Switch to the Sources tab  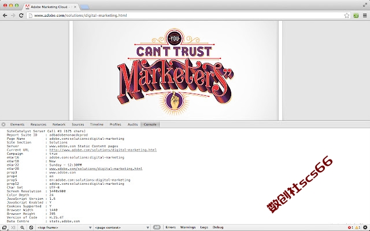pyautogui.click(x=78, y=125)
